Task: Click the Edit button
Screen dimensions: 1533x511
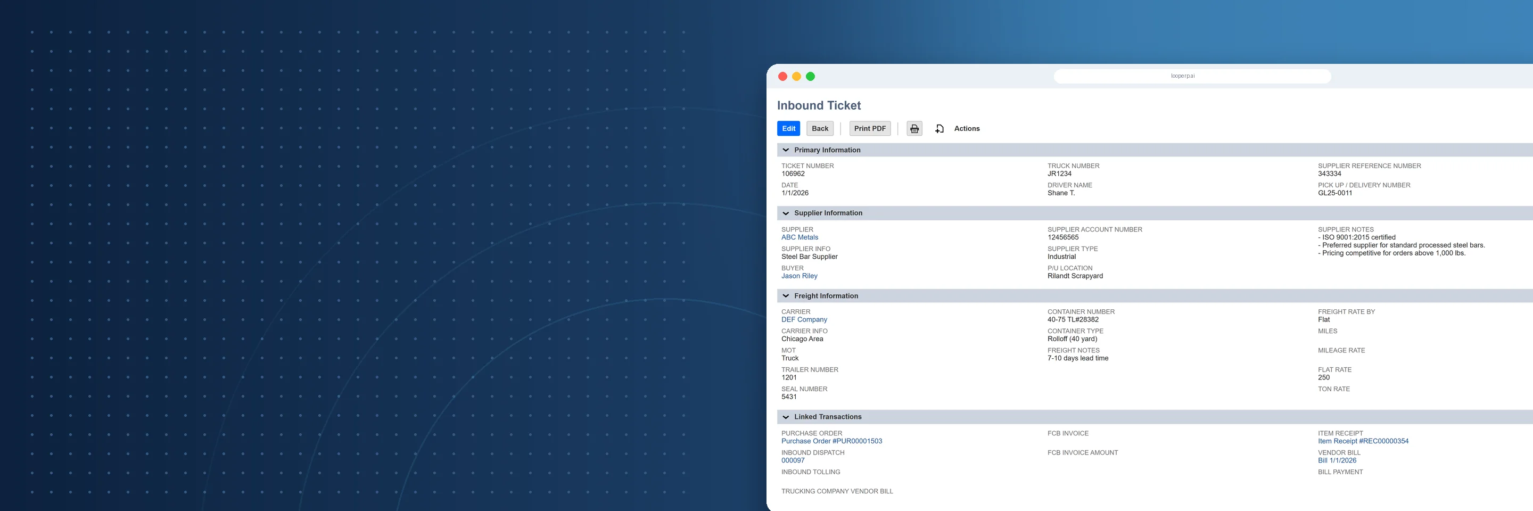Action: [x=788, y=128]
